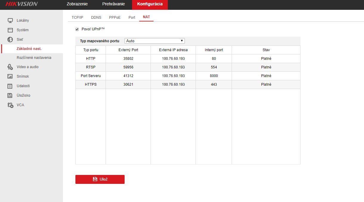Click the Lokálny monitor icon in sidebar
Viewport: 364px width, 202px height.
[x=10, y=21]
